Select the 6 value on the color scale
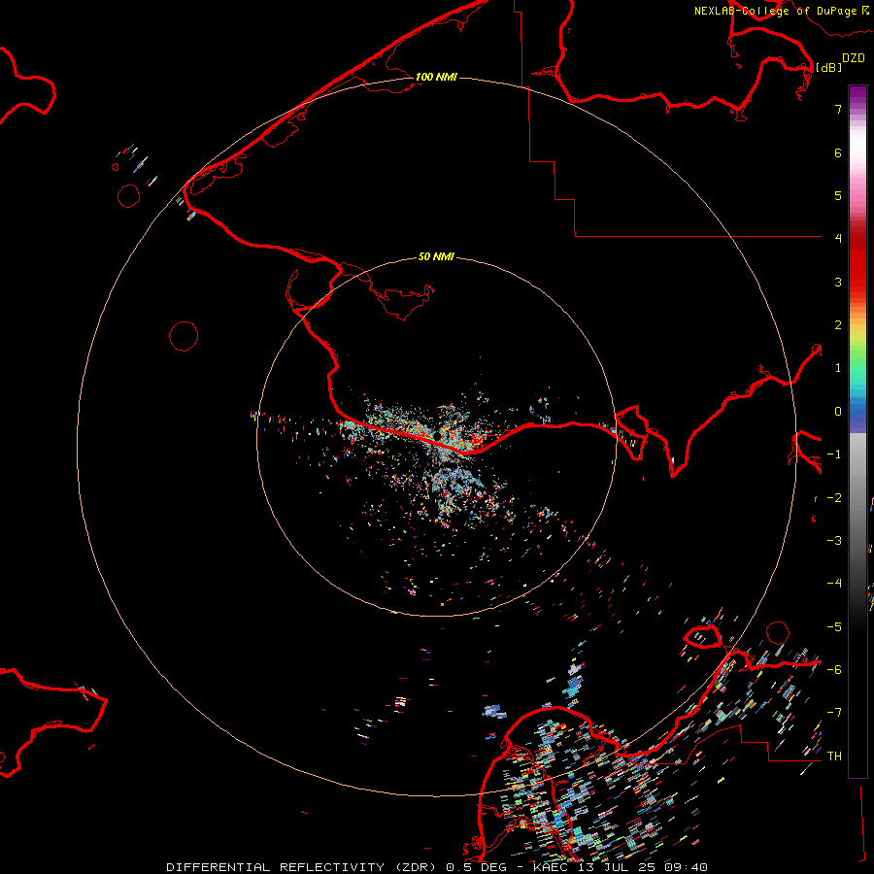Image resolution: width=874 pixels, height=874 pixels. click(838, 152)
